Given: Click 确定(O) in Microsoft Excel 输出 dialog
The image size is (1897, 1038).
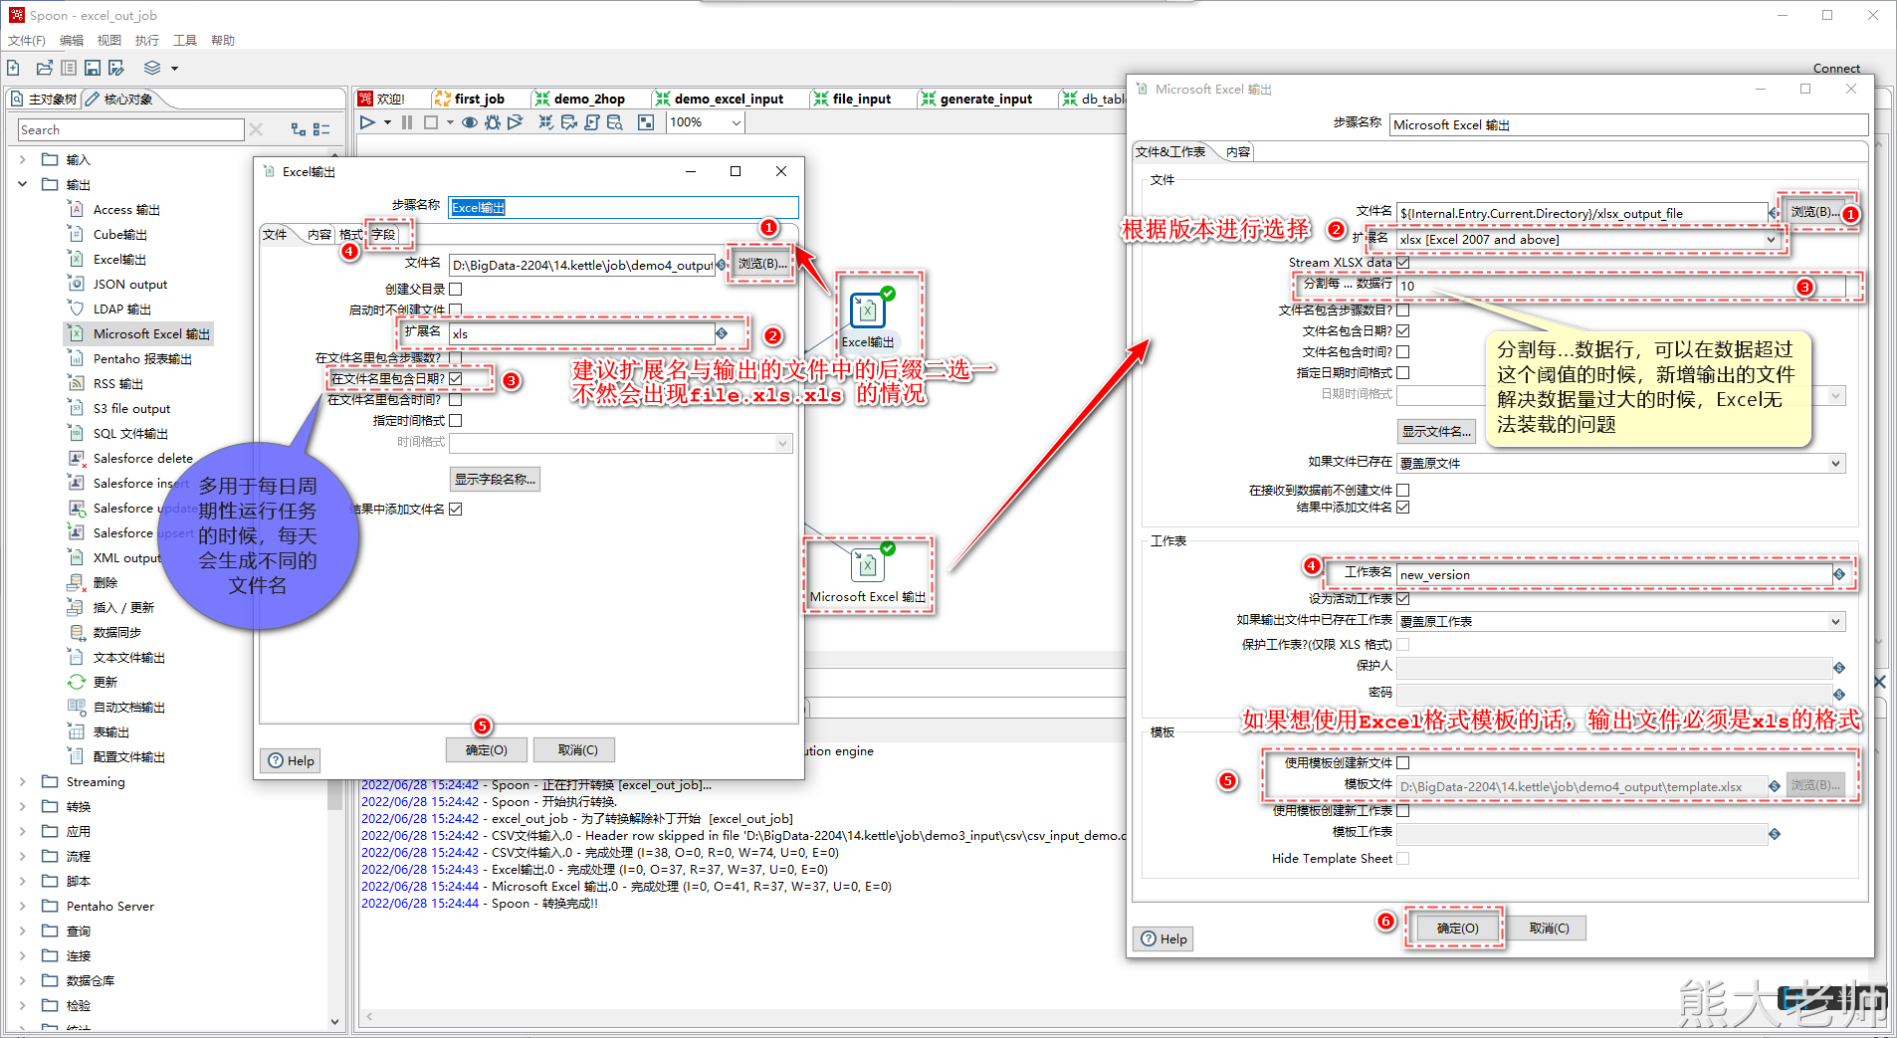Looking at the screenshot, I should pos(1457,928).
